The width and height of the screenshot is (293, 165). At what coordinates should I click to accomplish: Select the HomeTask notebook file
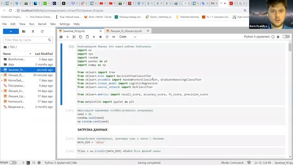tap(28, 81)
